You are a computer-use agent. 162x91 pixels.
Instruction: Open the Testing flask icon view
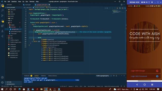pos(2,31)
